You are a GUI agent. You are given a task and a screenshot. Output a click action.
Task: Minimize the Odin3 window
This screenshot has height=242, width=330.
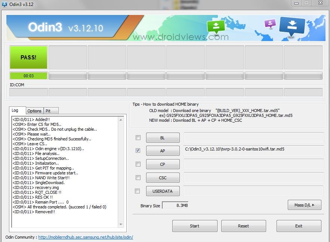[x=296, y=3]
